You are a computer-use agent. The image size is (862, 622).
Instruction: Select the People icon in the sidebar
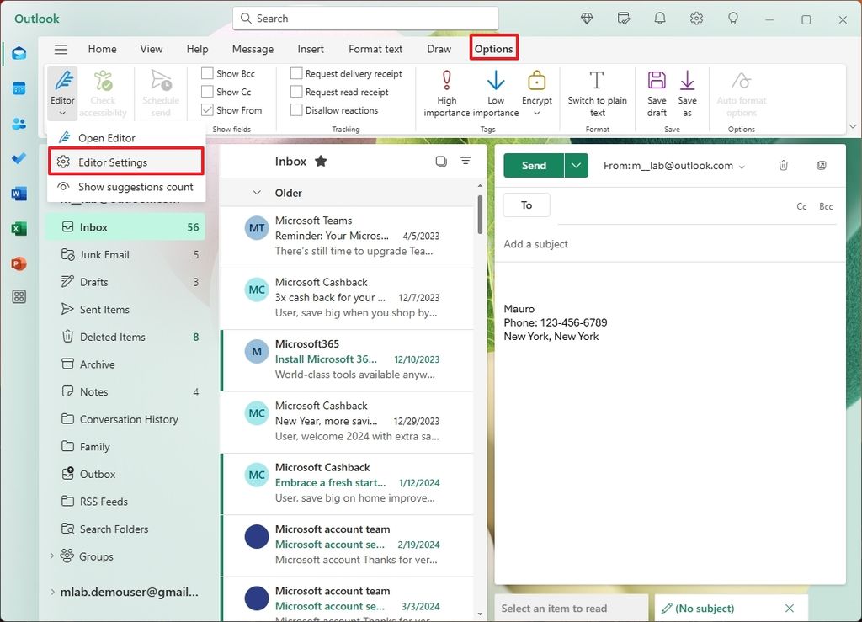[19, 124]
